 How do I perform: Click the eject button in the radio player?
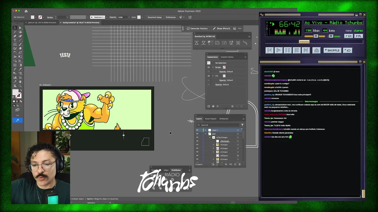[316, 50]
